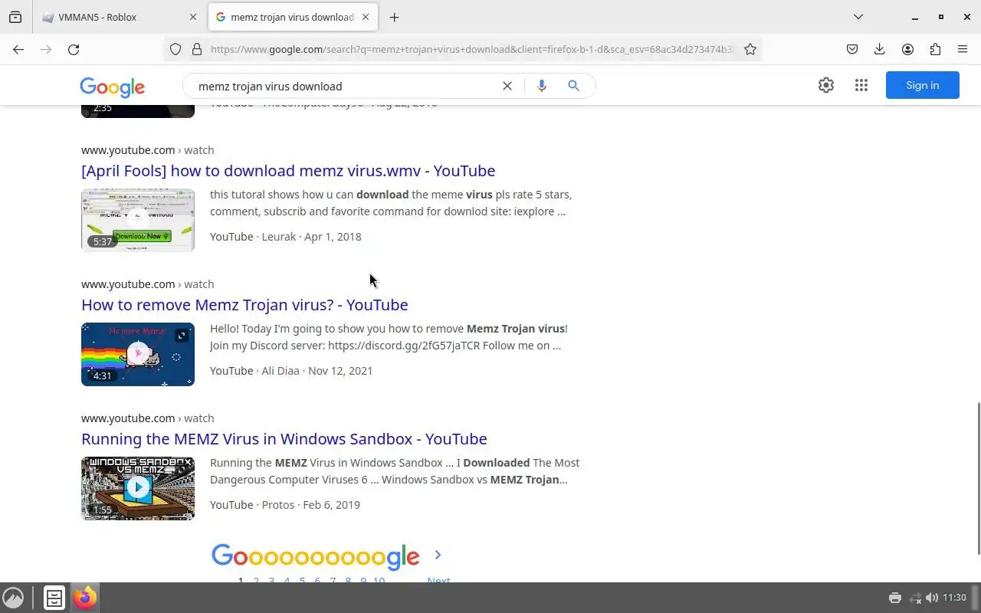981x613 pixels.
Task: Open Google quick settings gear
Action: coord(826,85)
